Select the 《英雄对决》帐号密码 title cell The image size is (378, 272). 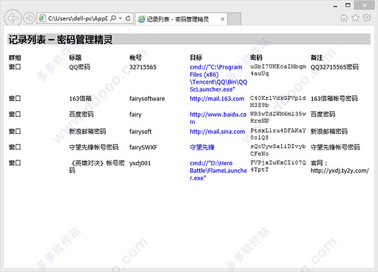click(96, 167)
